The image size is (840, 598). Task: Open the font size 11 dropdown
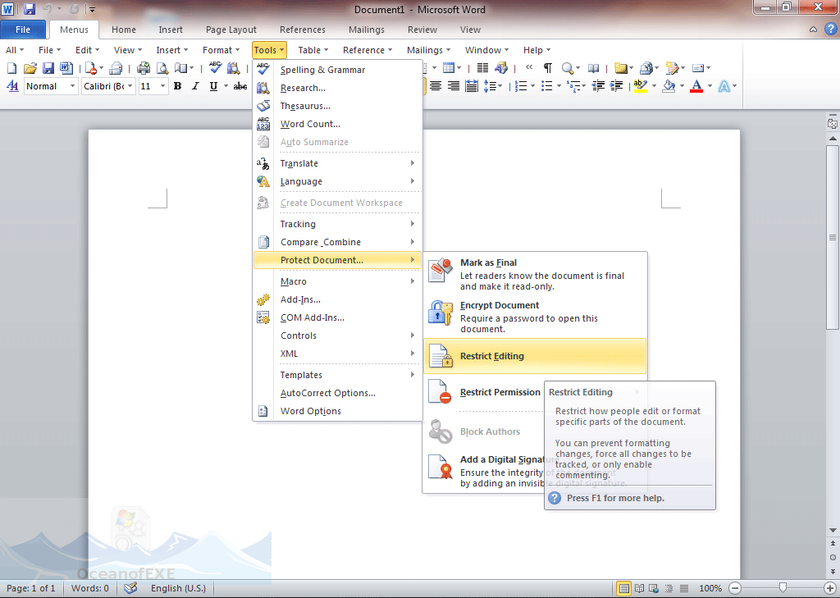pyautogui.click(x=163, y=86)
